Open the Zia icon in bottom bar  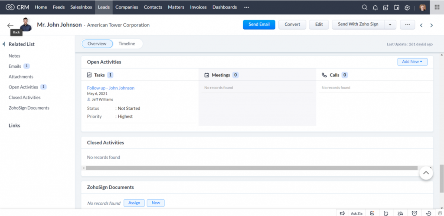pyautogui.click(x=400, y=213)
